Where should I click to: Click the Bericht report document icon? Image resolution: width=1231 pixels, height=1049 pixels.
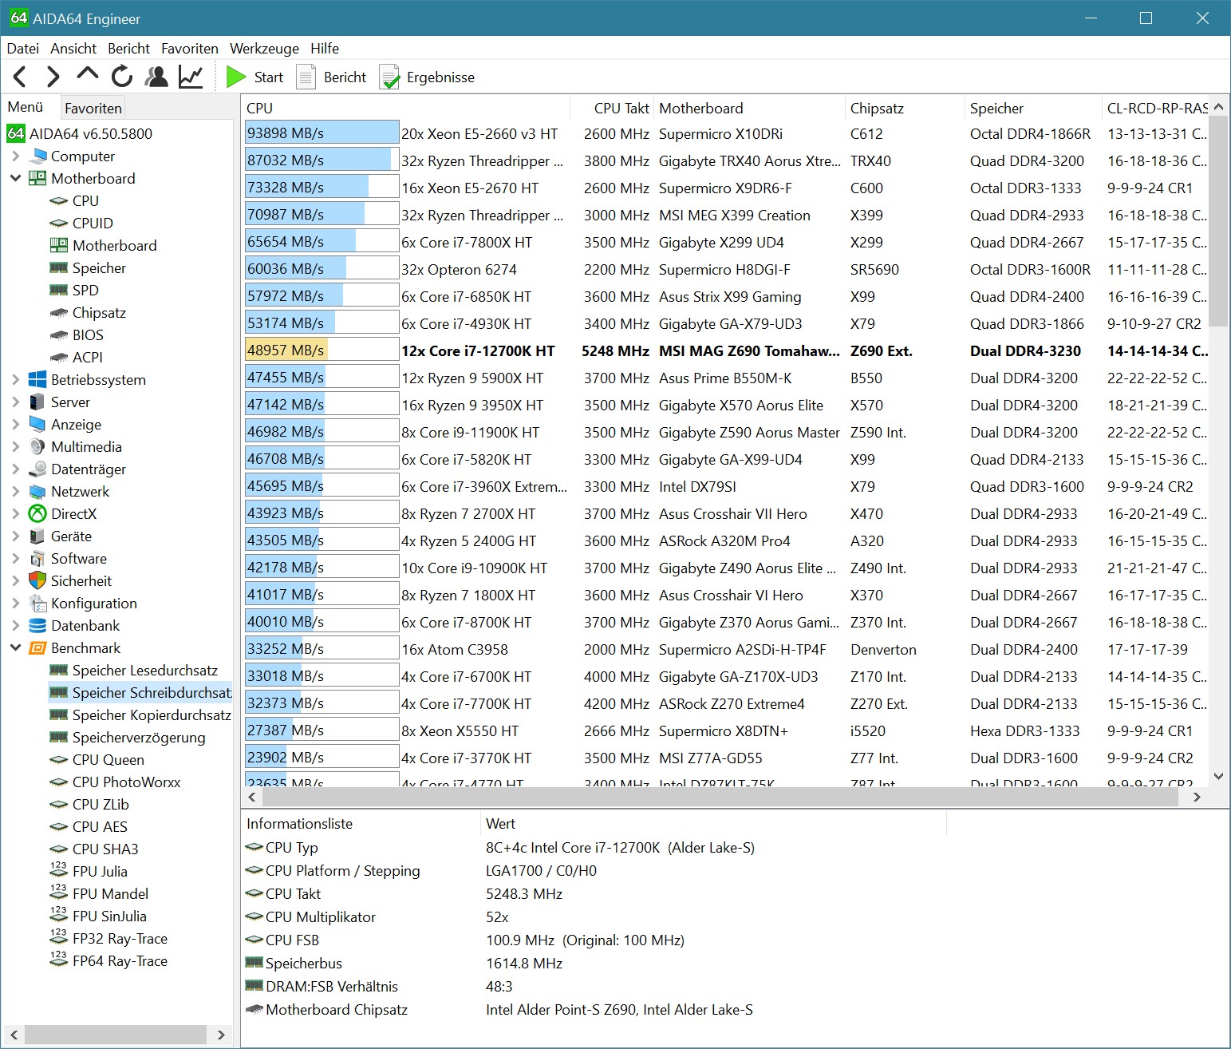(306, 77)
